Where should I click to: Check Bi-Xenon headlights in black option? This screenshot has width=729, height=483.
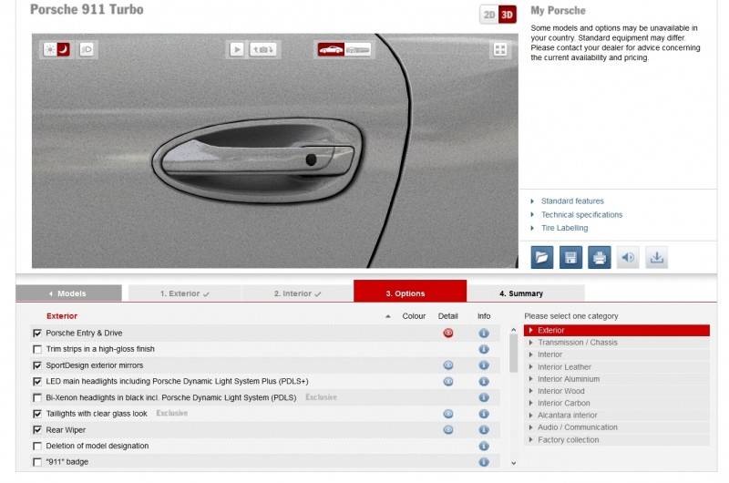pyautogui.click(x=37, y=398)
